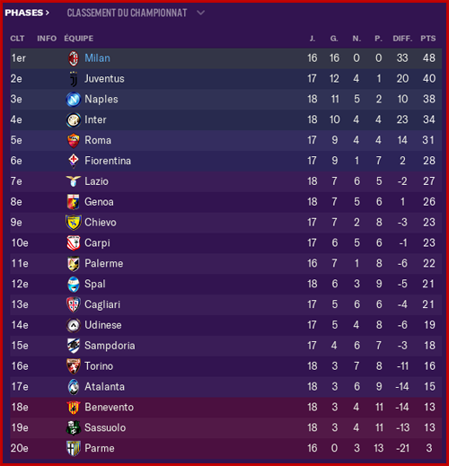Image resolution: width=449 pixels, height=466 pixels.
Task: Click the Sassuolo club crest
Action: coord(74,427)
